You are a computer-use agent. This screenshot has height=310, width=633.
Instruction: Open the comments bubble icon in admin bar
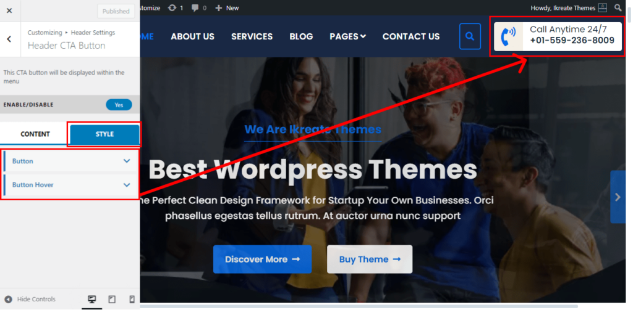coord(195,7)
